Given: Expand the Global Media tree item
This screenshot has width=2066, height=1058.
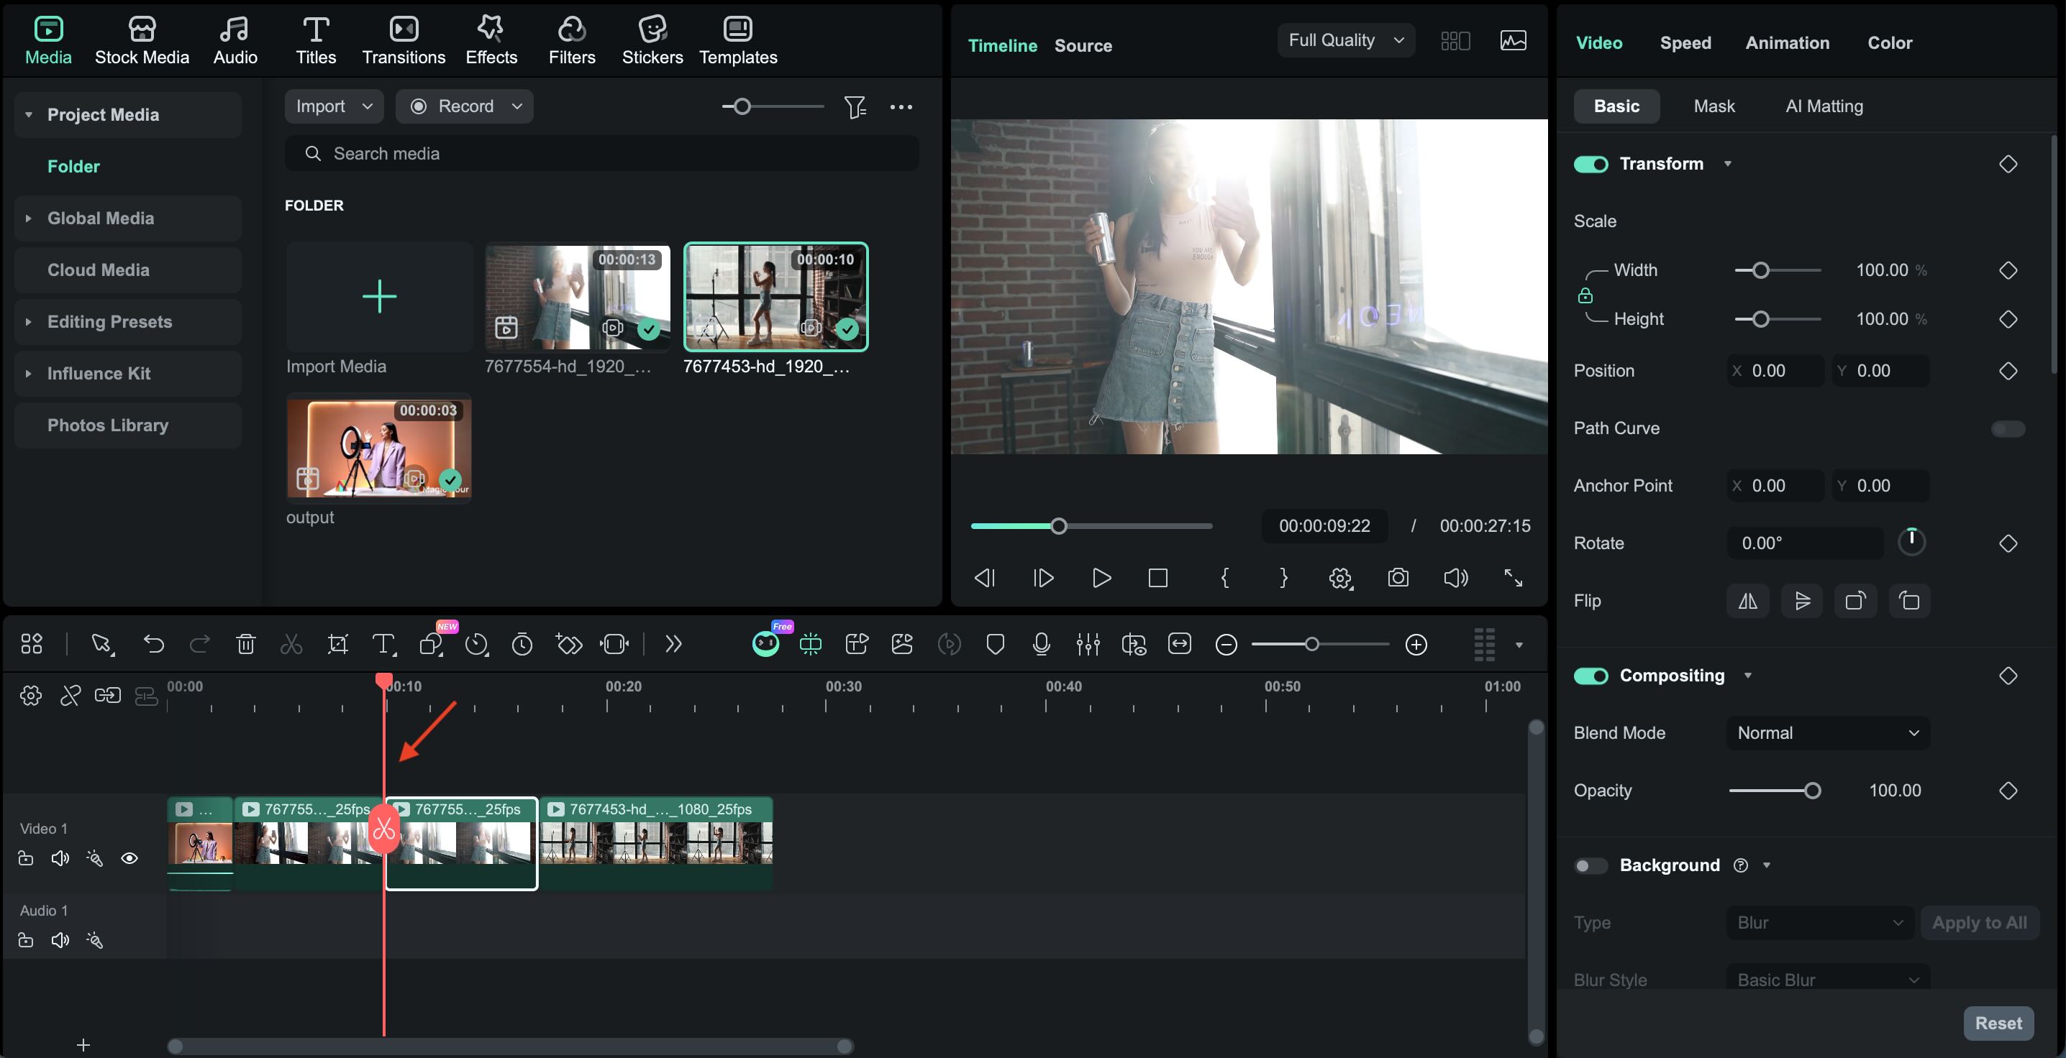Looking at the screenshot, I should tap(29, 218).
